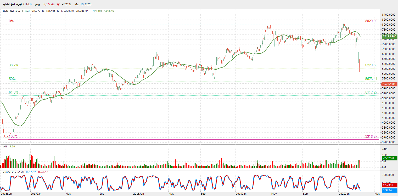Select the 0% Fibonacci level label
The height and width of the screenshot is (196, 398).
pyautogui.click(x=11, y=21)
